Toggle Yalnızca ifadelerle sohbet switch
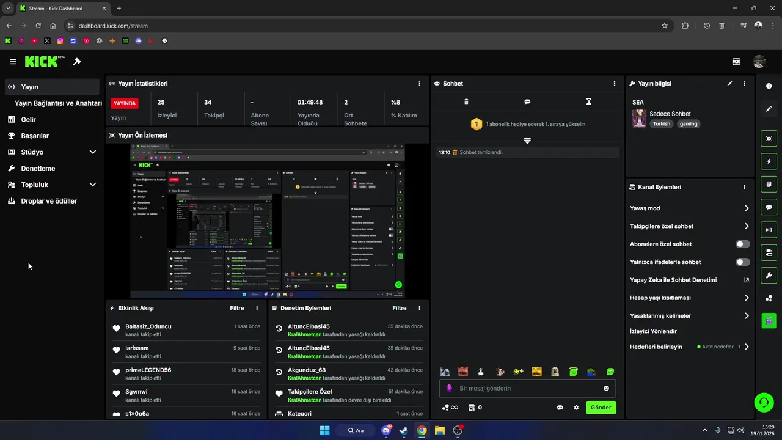Image resolution: width=782 pixels, height=440 pixels. tap(742, 262)
